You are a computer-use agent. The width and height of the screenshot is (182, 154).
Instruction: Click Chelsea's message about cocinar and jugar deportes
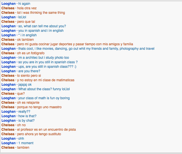pos(75,44)
